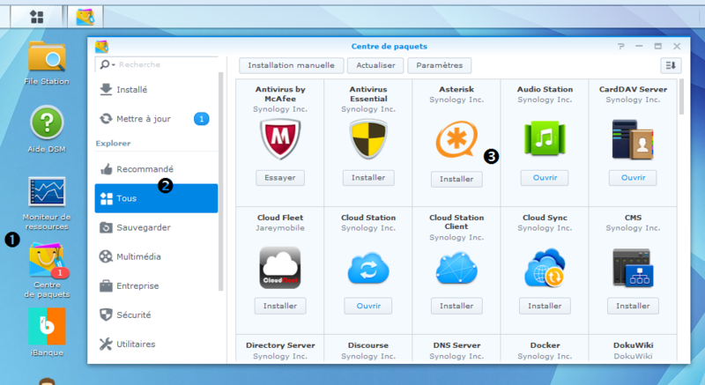705x385 pixels.
Task: Click the update count badge on Mettre à jour
Action: pyautogui.click(x=202, y=119)
